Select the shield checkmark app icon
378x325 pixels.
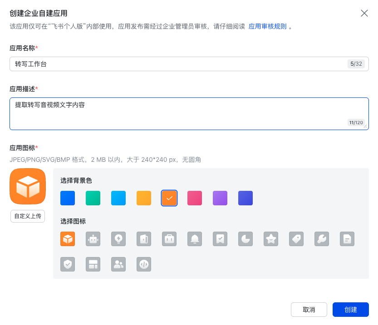pos(68,264)
